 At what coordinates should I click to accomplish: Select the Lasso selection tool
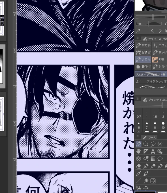pyautogui.click(x=153, y=144)
